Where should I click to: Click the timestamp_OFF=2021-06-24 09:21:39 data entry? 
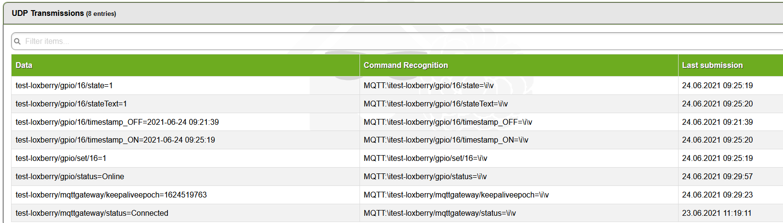[117, 122]
